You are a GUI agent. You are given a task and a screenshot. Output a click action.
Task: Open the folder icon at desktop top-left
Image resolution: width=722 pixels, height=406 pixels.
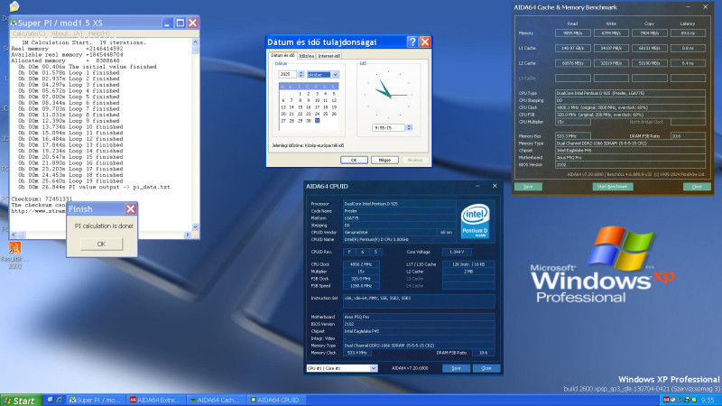coord(14,6)
